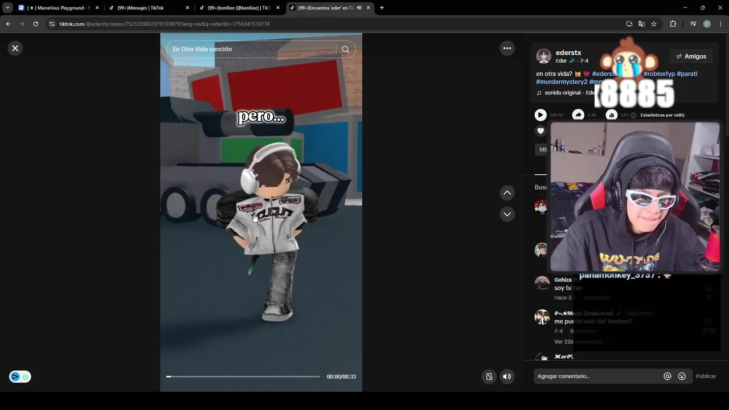
Task: Bookmark this page with star icon
Action: (654, 24)
